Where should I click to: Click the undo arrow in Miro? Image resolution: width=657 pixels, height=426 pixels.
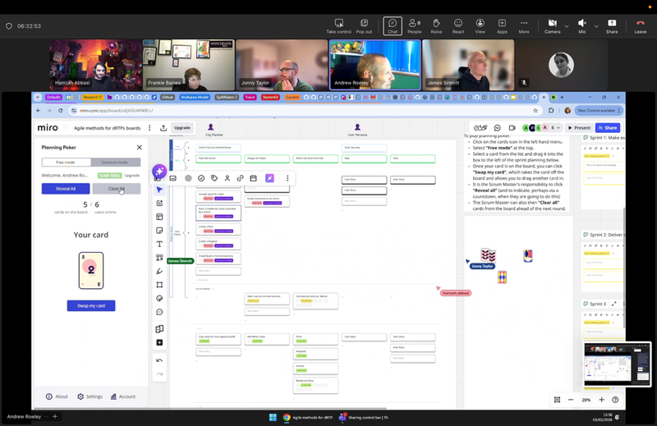point(159,360)
